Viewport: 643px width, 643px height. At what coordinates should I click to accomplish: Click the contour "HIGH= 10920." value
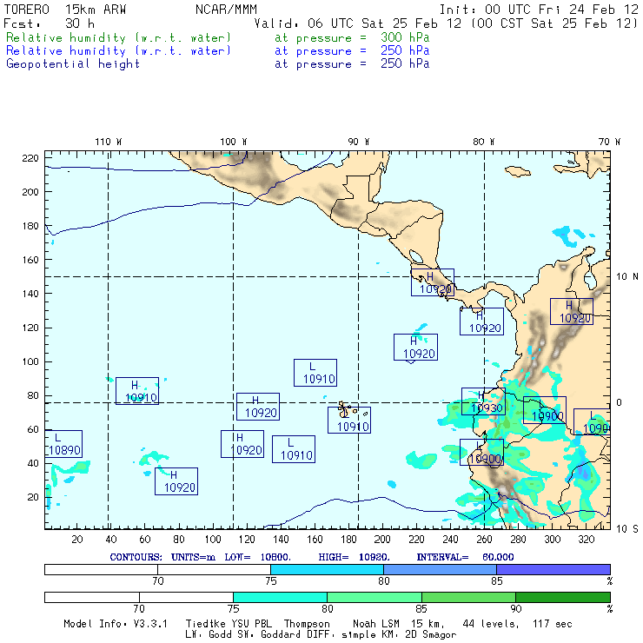[x=354, y=557]
